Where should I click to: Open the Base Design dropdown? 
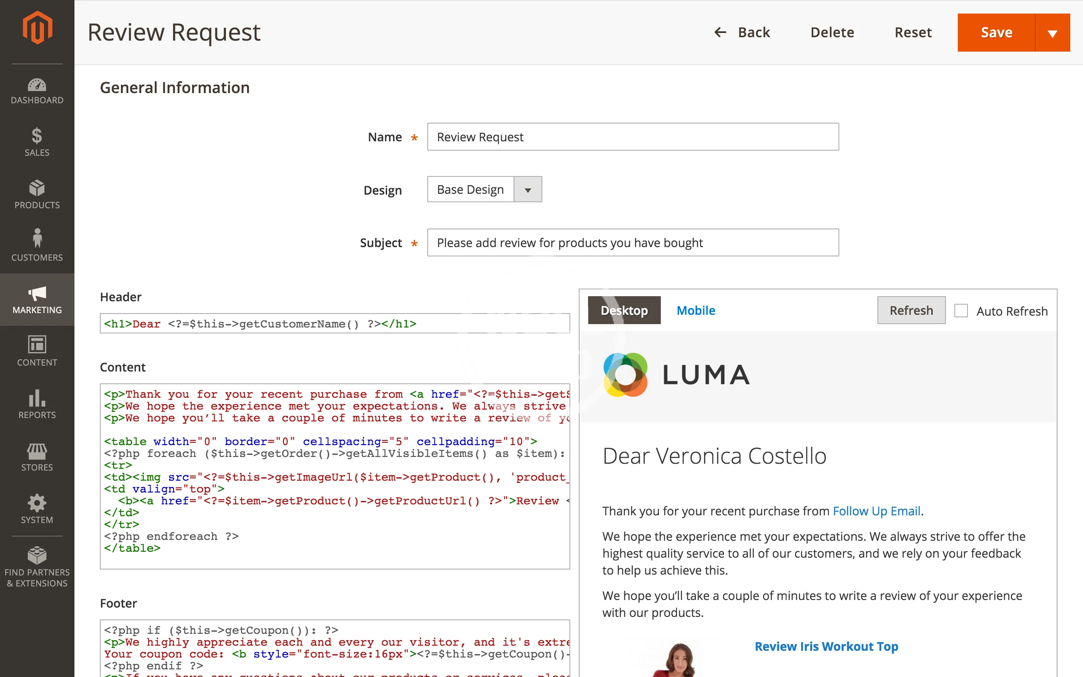pyautogui.click(x=484, y=190)
